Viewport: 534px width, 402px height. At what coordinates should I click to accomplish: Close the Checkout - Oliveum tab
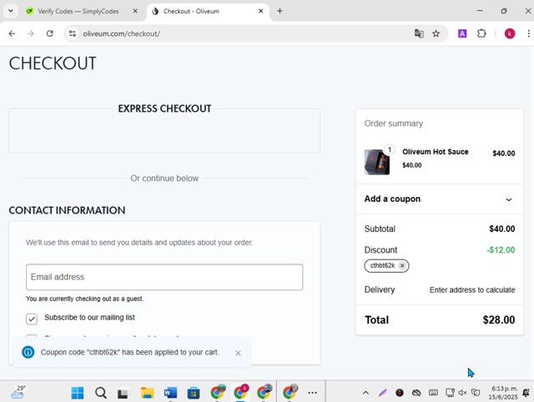[x=260, y=11]
